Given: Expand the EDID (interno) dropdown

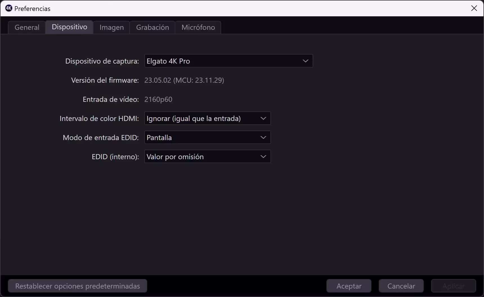Looking at the screenshot, I should pyautogui.click(x=207, y=157).
